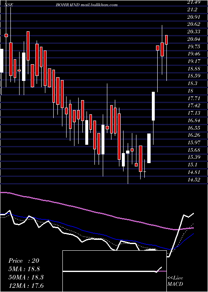
Task: Click the 19.17 price axis label
Action: [x=193, y=61]
